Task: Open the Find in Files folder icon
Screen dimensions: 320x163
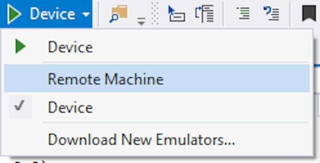Action: click(x=118, y=14)
